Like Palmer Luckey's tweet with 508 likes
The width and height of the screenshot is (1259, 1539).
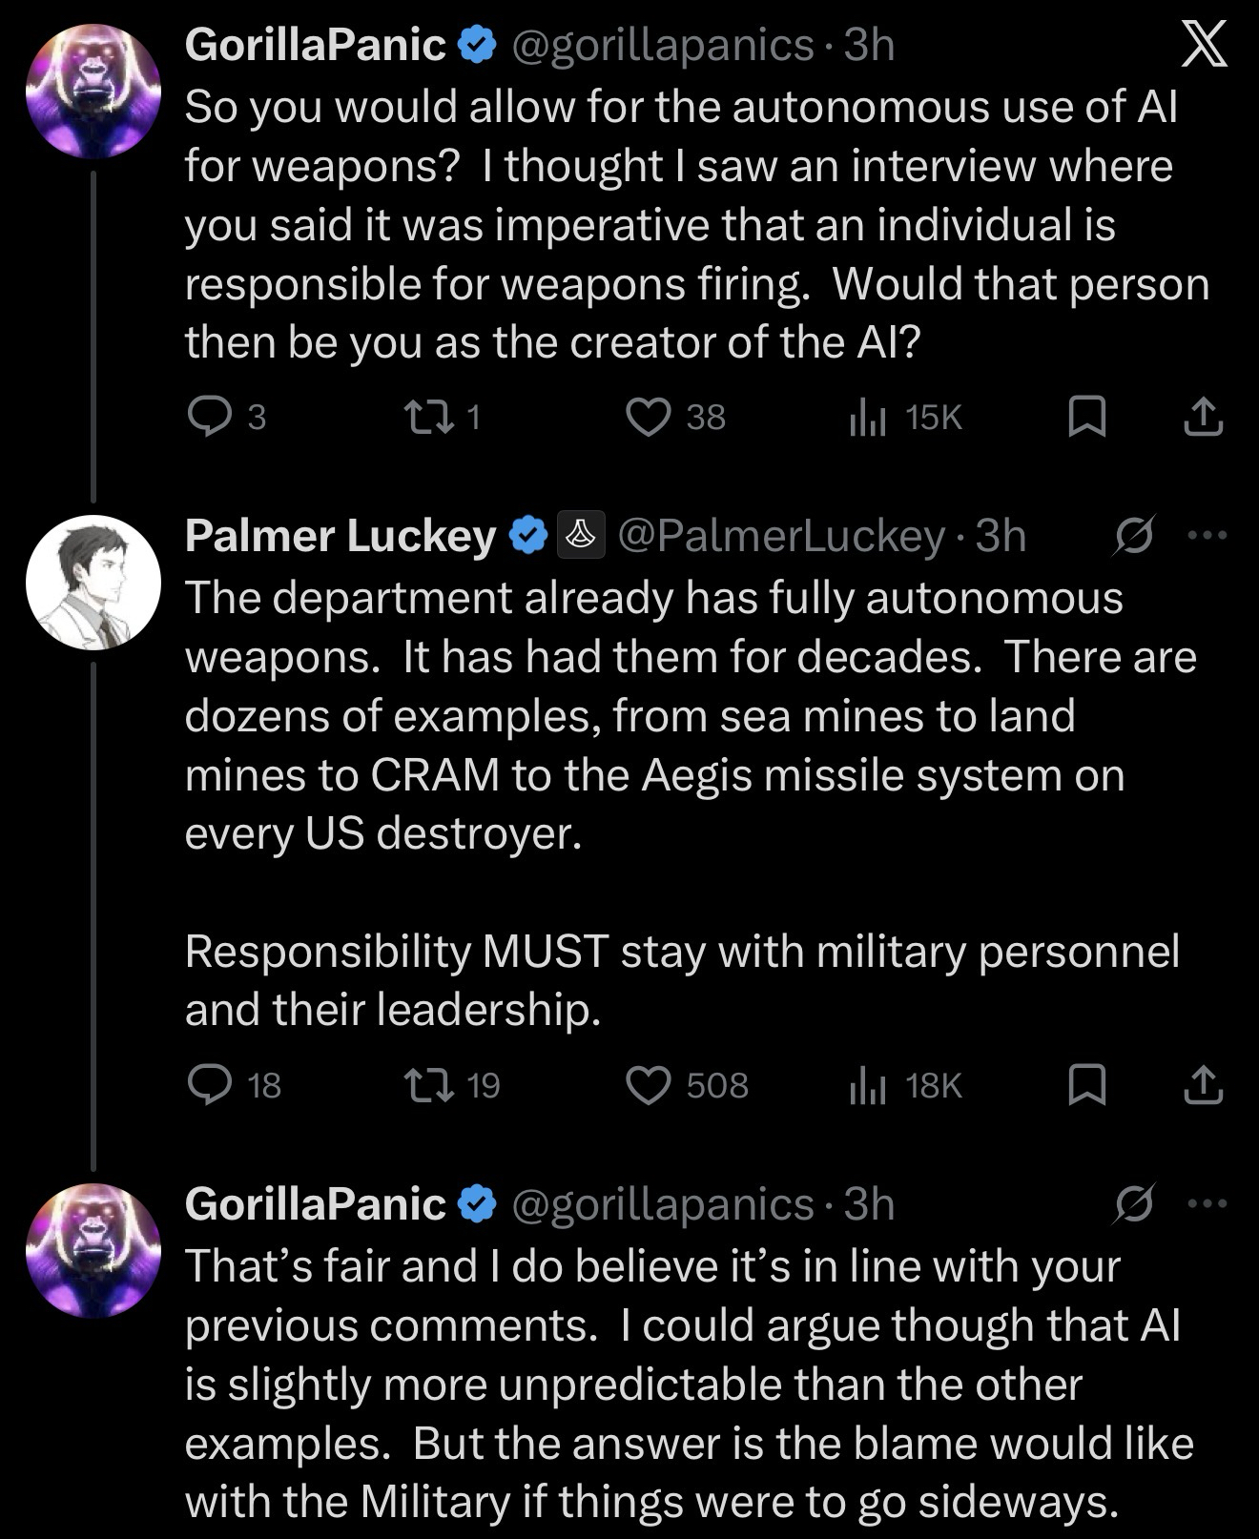pyautogui.click(x=649, y=1085)
